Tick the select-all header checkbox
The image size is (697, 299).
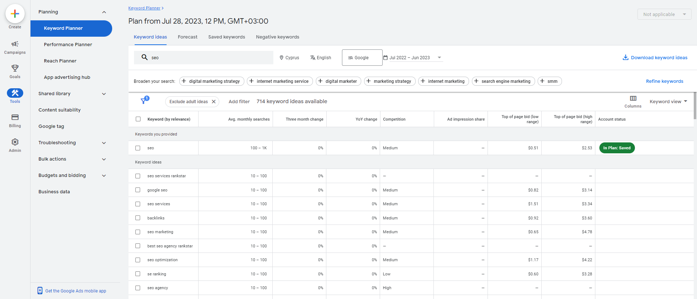[138, 119]
